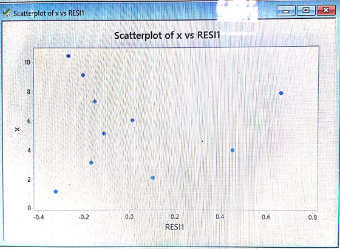340x249 pixels.
Task: Click the data point near x = 9
Action: click(x=83, y=75)
